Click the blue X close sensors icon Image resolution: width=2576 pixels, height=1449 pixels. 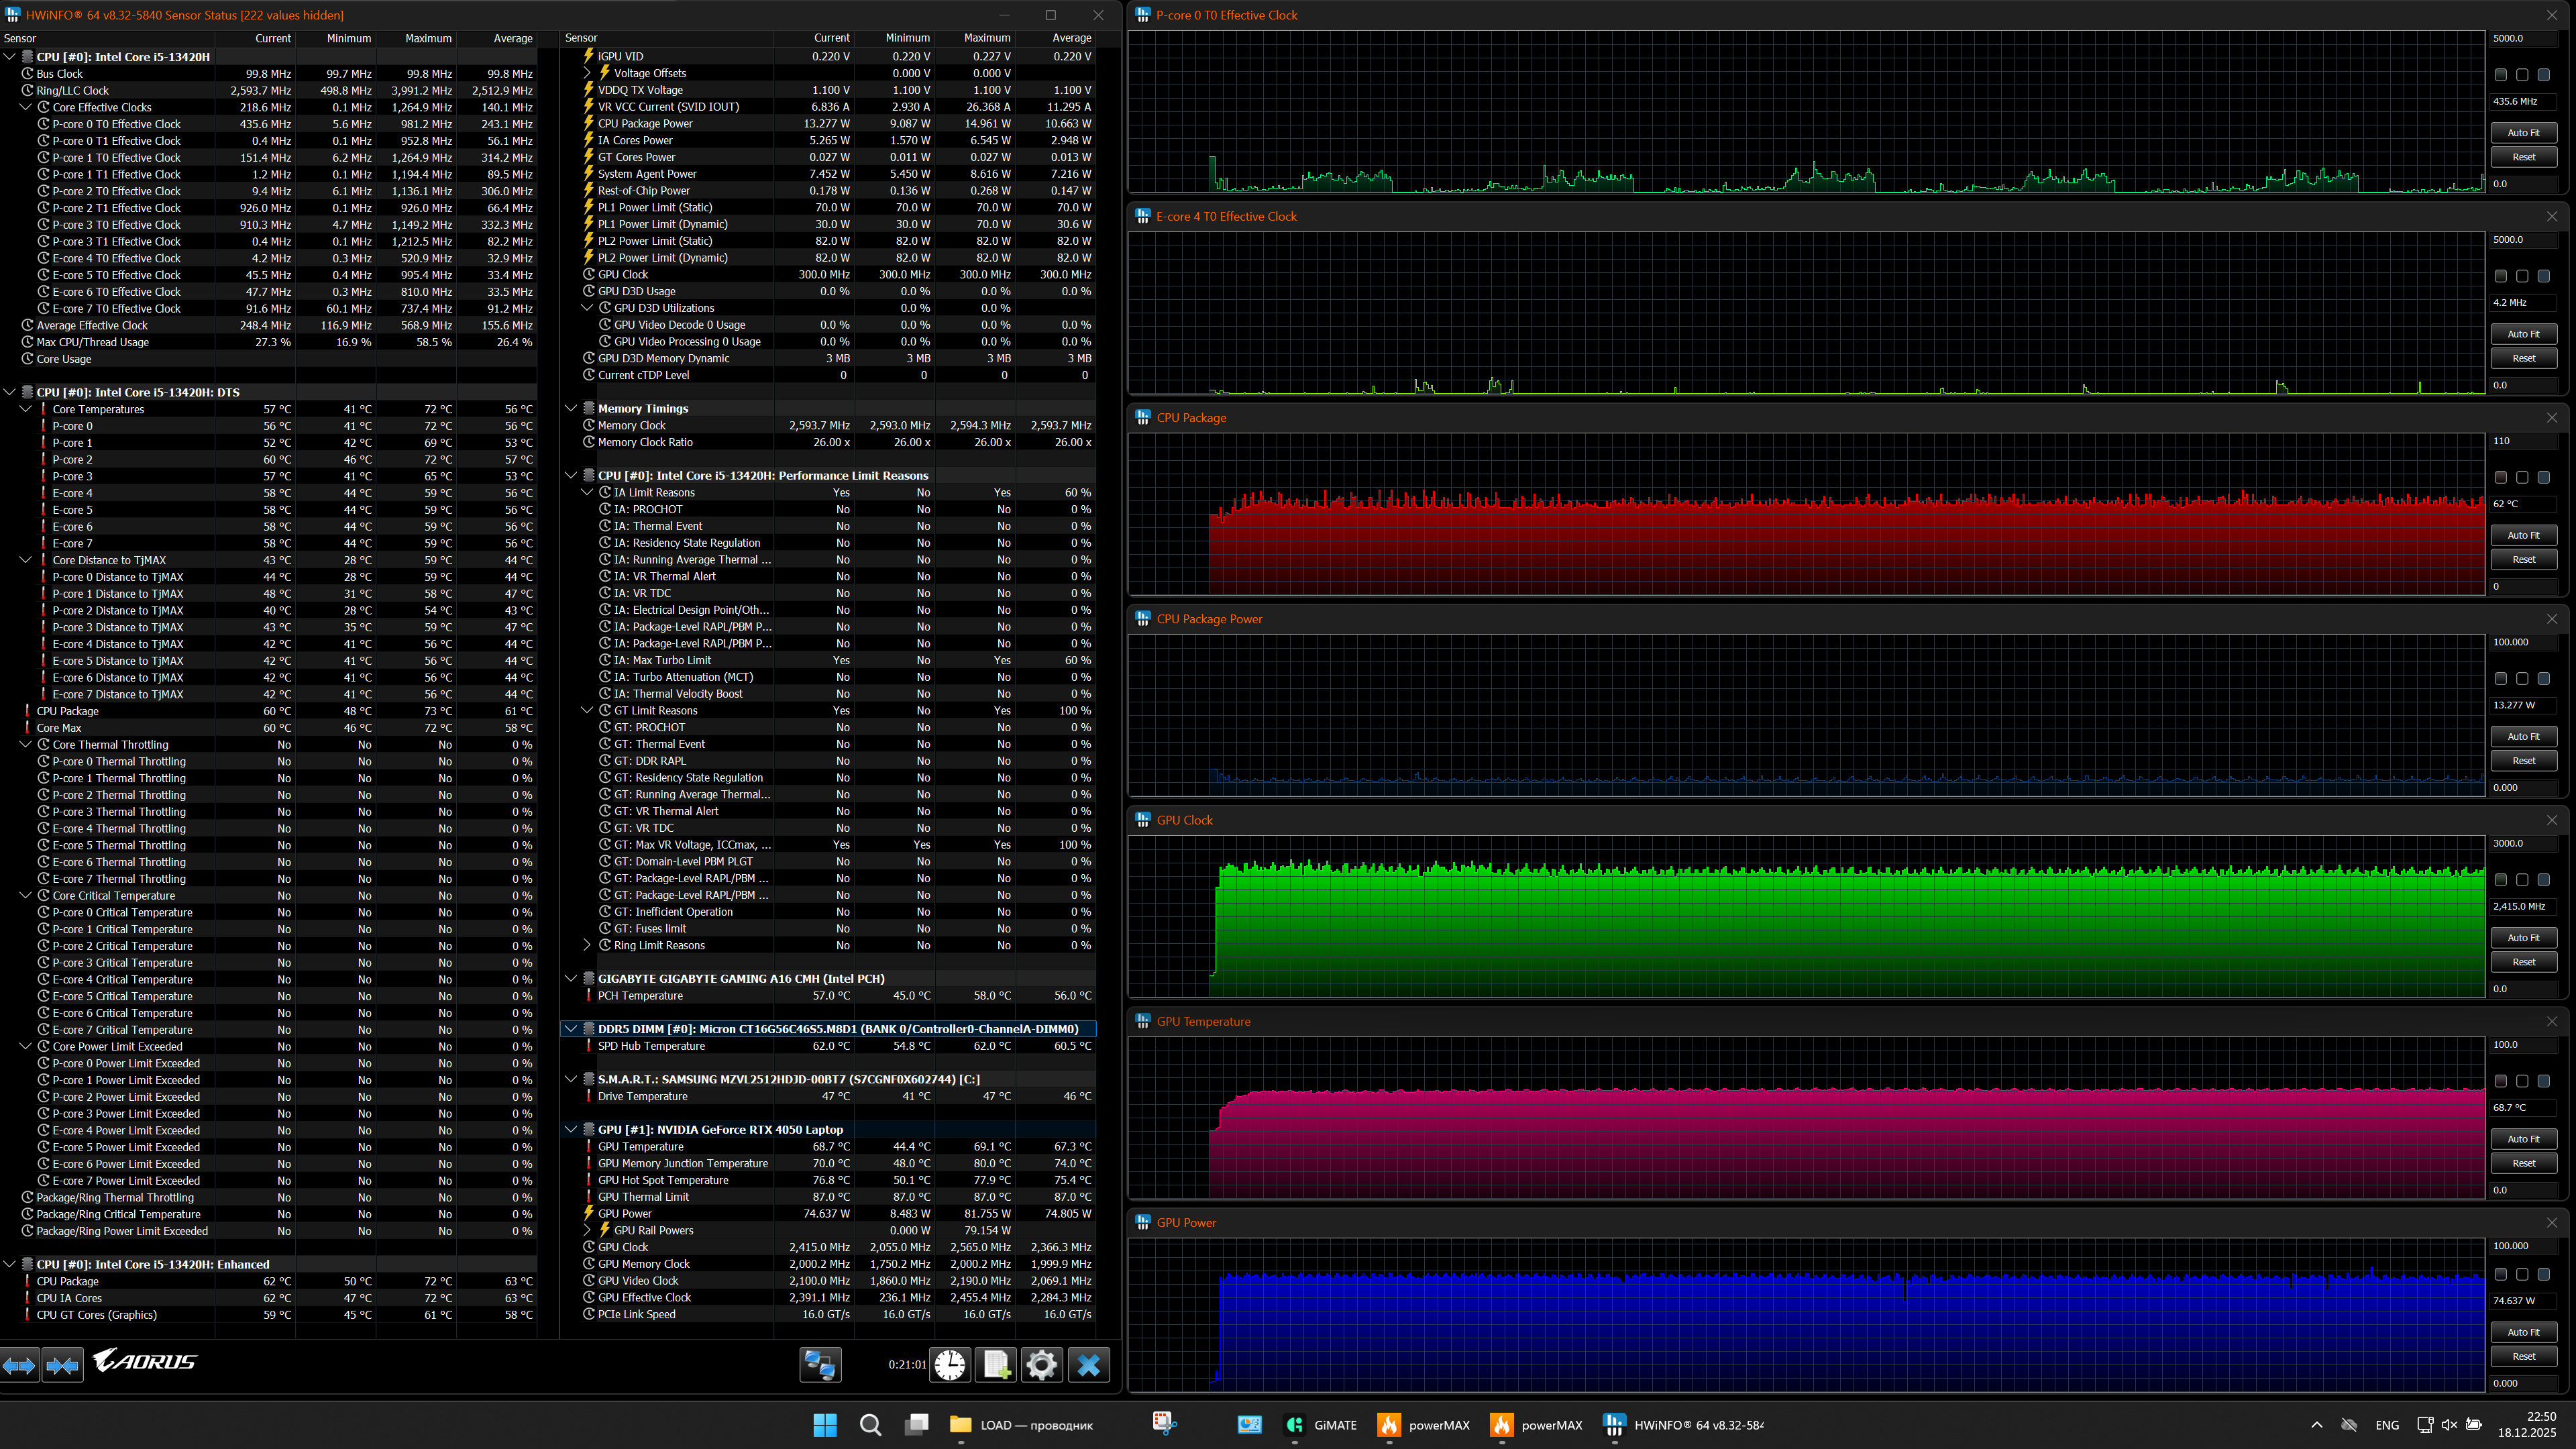pos(1089,1365)
